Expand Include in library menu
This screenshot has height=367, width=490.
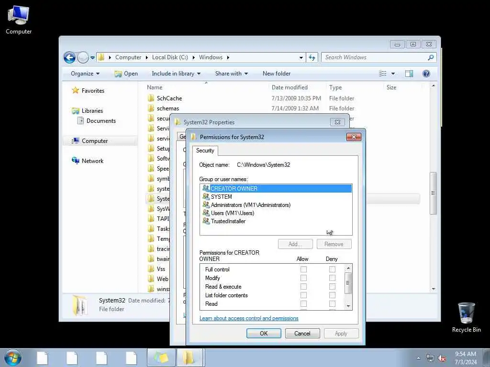click(x=176, y=74)
